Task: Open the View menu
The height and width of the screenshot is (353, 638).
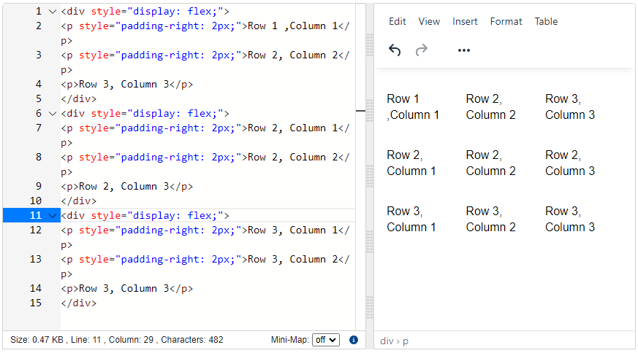Action: tap(429, 22)
